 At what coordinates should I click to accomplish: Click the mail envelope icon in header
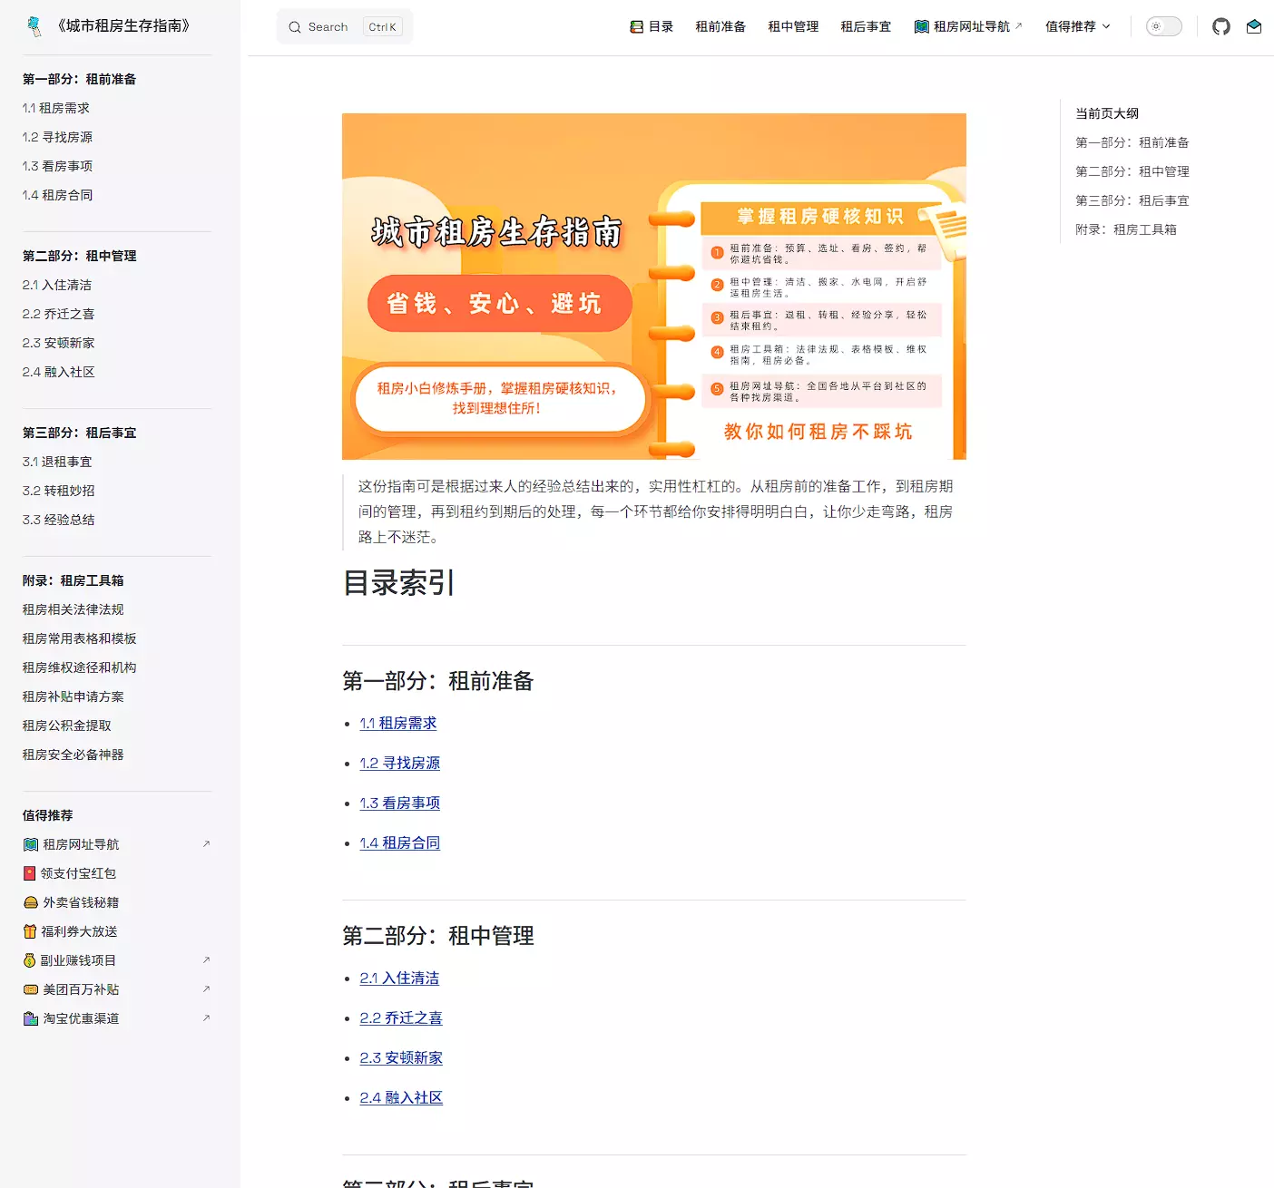click(x=1253, y=26)
